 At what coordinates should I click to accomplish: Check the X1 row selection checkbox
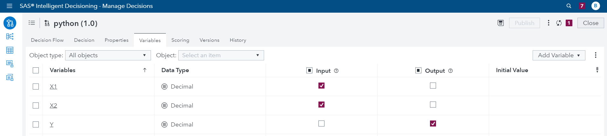click(x=36, y=87)
